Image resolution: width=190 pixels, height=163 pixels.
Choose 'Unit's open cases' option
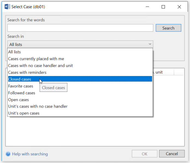(24, 113)
